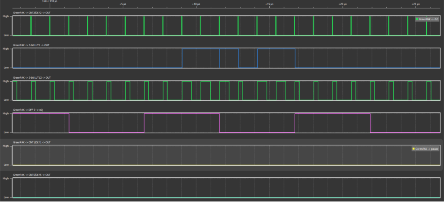Select the CNT1/DLY1 OUT channel label

tap(31, 142)
